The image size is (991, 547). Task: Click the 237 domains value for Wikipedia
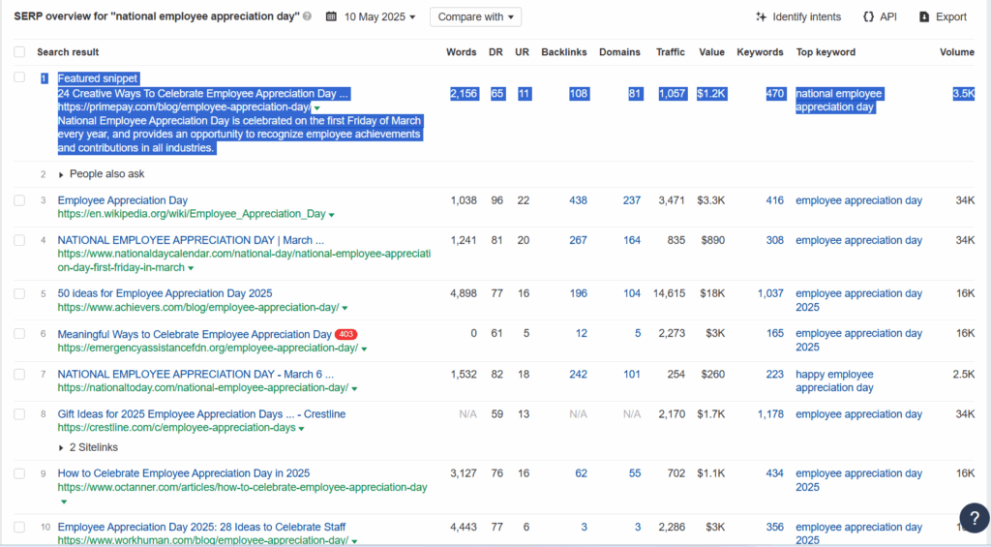pos(632,200)
